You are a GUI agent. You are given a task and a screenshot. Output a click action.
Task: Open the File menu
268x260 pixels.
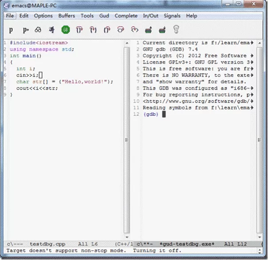pos(10,16)
